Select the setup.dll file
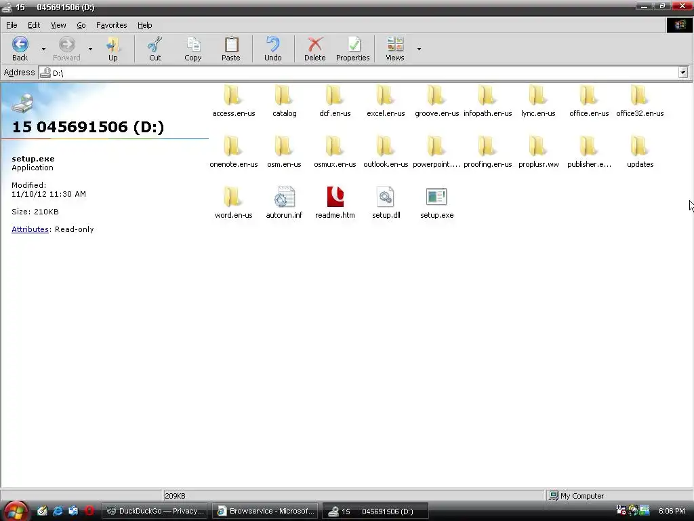Screen dimensions: 694x521 (386, 203)
